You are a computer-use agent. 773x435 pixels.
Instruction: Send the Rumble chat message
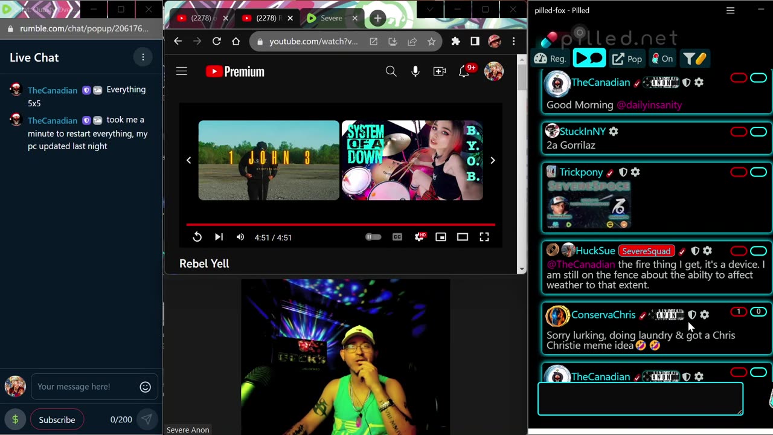coord(147,419)
